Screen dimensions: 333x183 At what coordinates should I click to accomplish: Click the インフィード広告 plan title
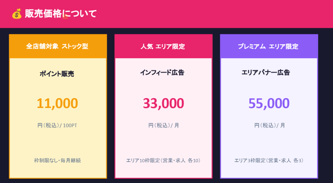[x=162, y=73]
